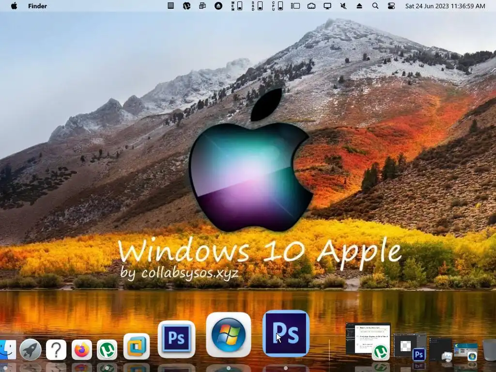Open Control Center toggles icon
Screen dimensions: 496x372
click(x=391, y=6)
